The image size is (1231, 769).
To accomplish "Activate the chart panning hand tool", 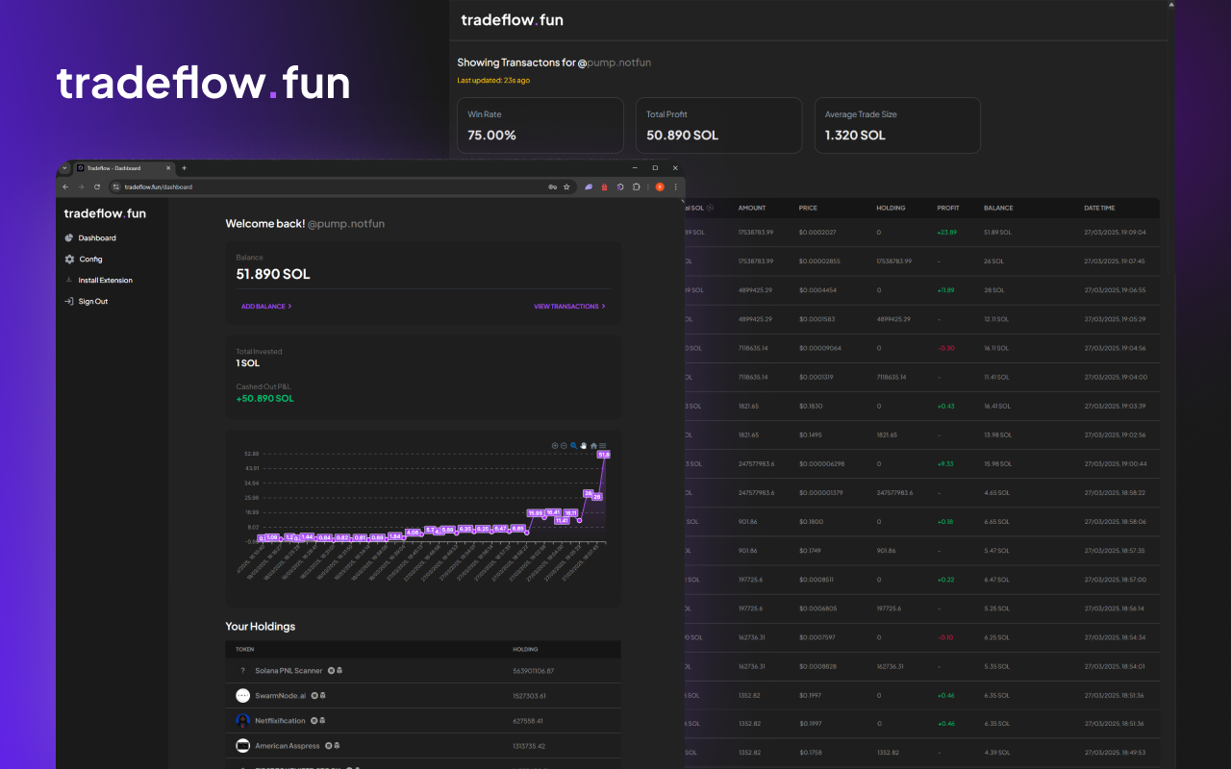I will 584,445.
